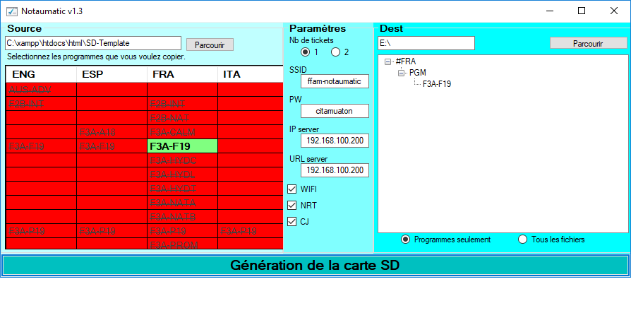Click the source path field

(x=93, y=44)
